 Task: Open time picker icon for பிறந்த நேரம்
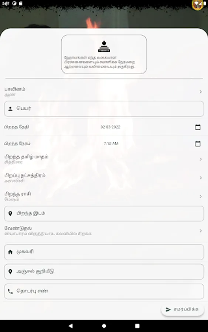click(x=198, y=143)
